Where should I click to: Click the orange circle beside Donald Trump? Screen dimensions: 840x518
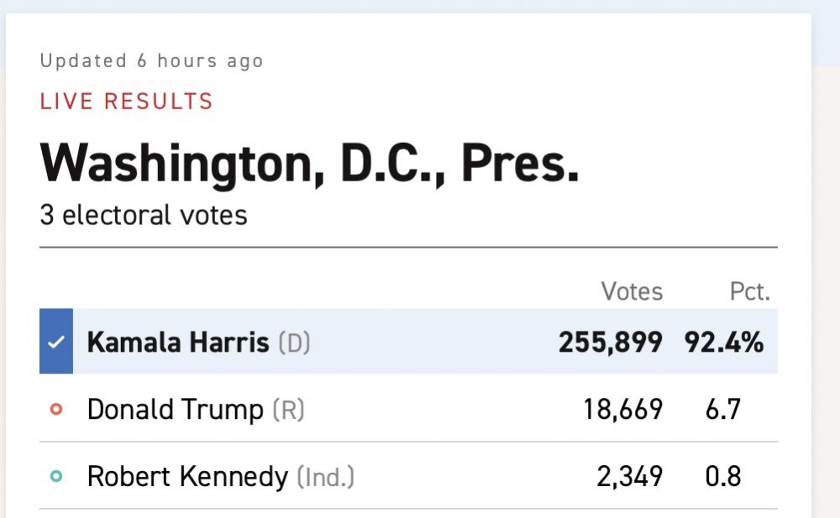(56, 410)
